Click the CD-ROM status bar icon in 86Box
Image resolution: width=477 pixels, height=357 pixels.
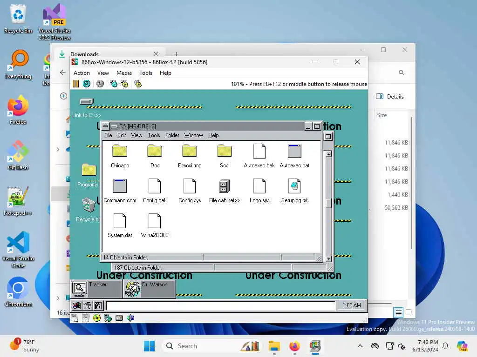pos(97,318)
